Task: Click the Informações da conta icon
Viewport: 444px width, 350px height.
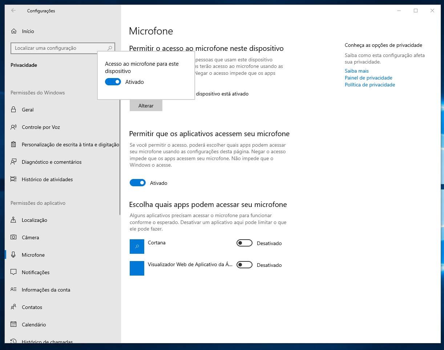Action: pyautogui.click(x=13, y=290)
